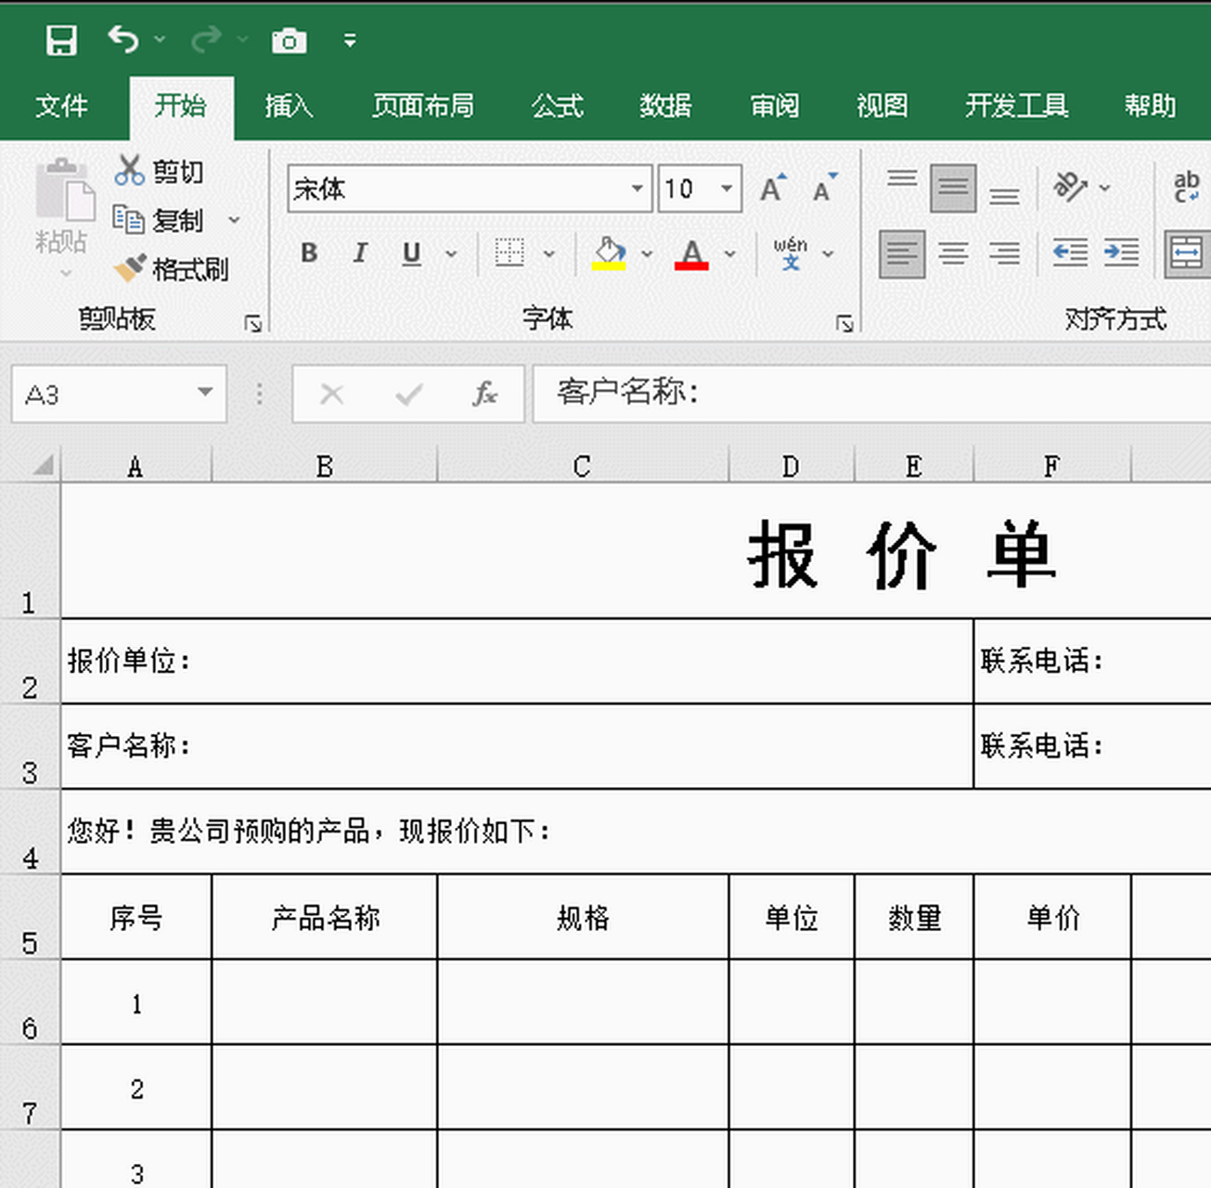Click the 规格 header cell
The height and width of the screenshot is (1188, 1211).
[x=583, y=917]
